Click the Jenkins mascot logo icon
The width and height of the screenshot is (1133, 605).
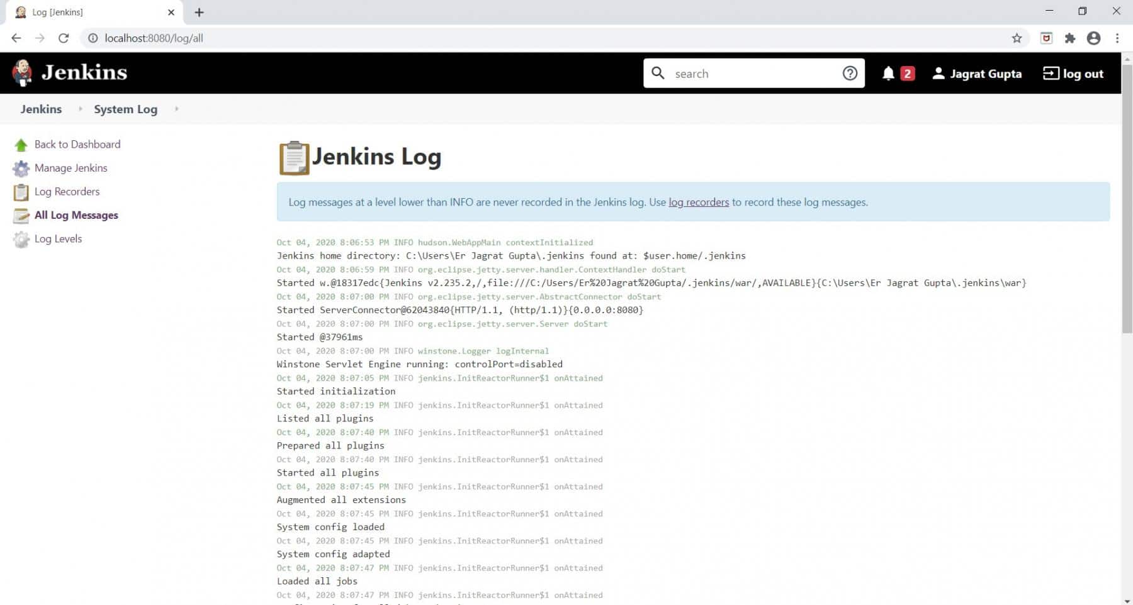coord(21,72)
